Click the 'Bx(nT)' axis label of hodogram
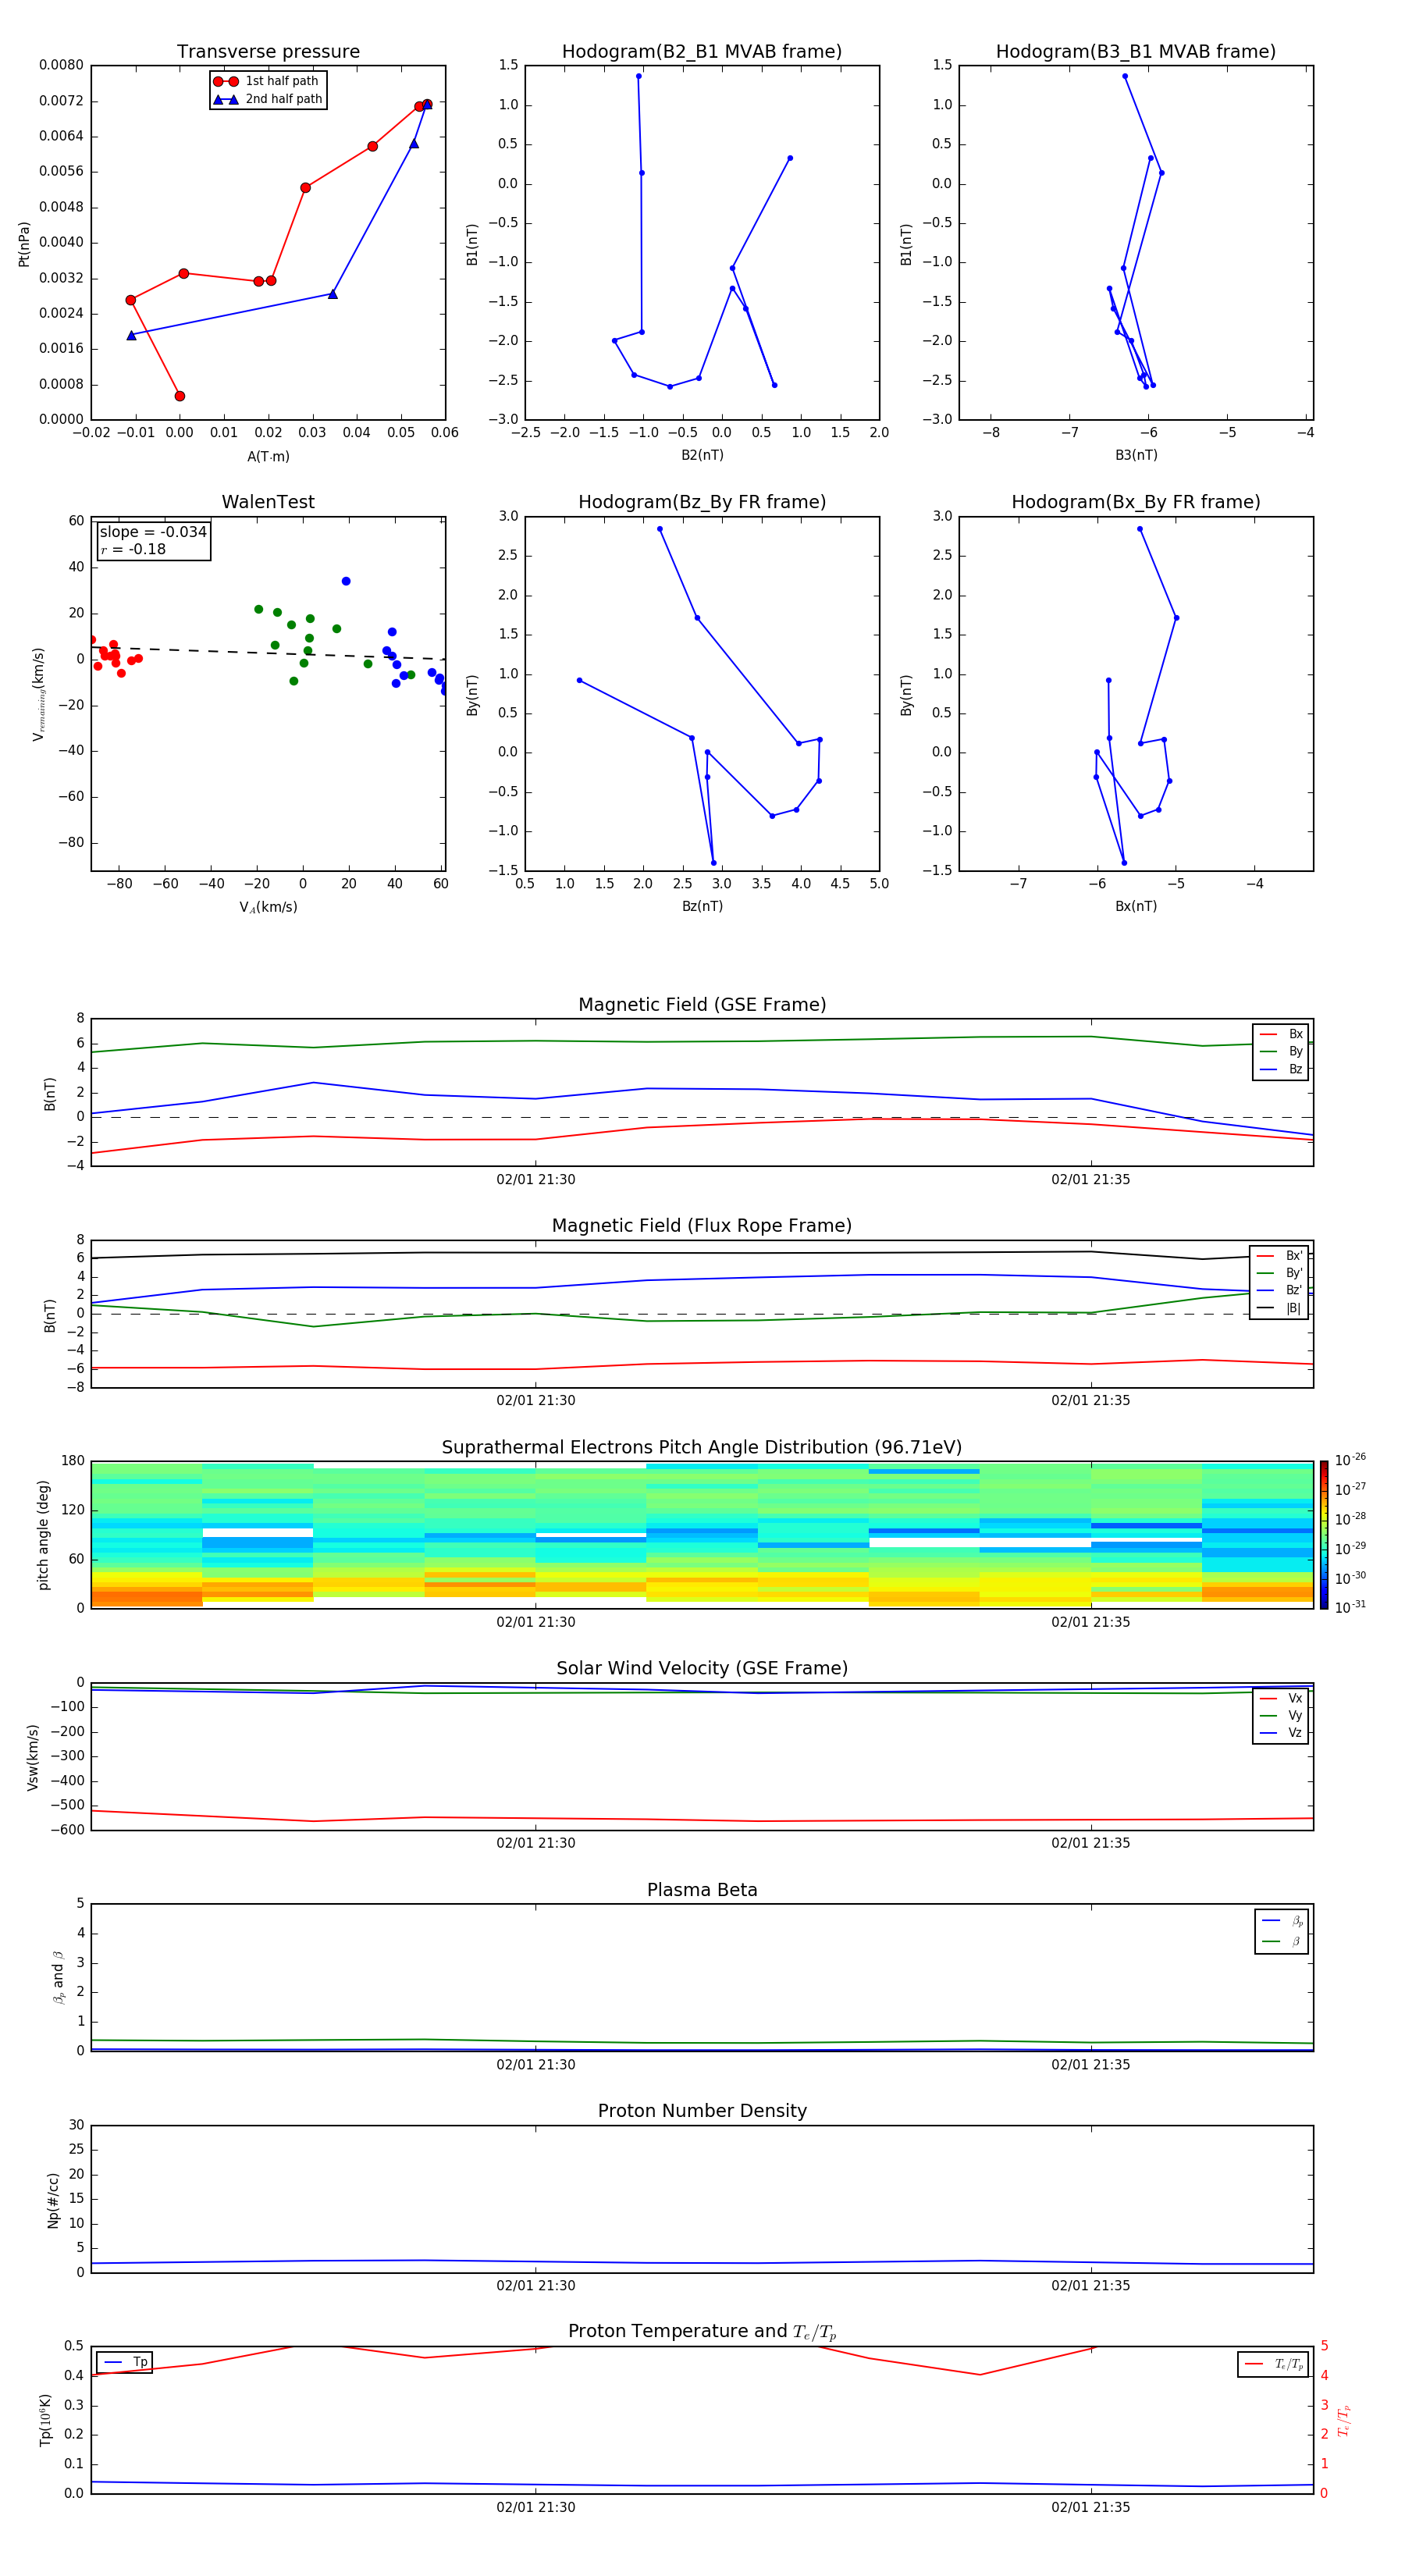 point(1136,906)
